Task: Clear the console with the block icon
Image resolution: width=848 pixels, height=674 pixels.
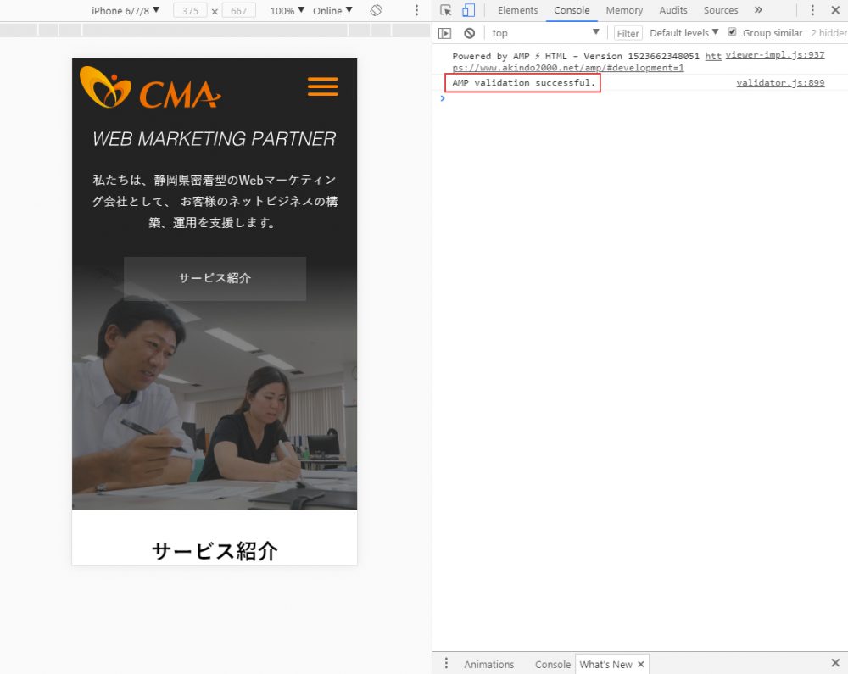Action: (x=469, y=33)
